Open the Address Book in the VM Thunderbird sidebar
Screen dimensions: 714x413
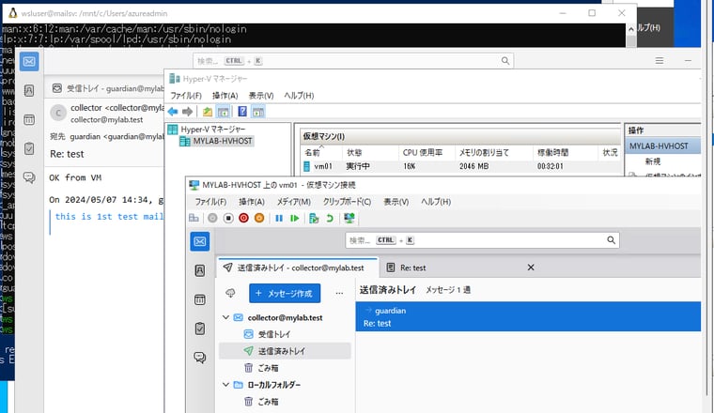200,270
